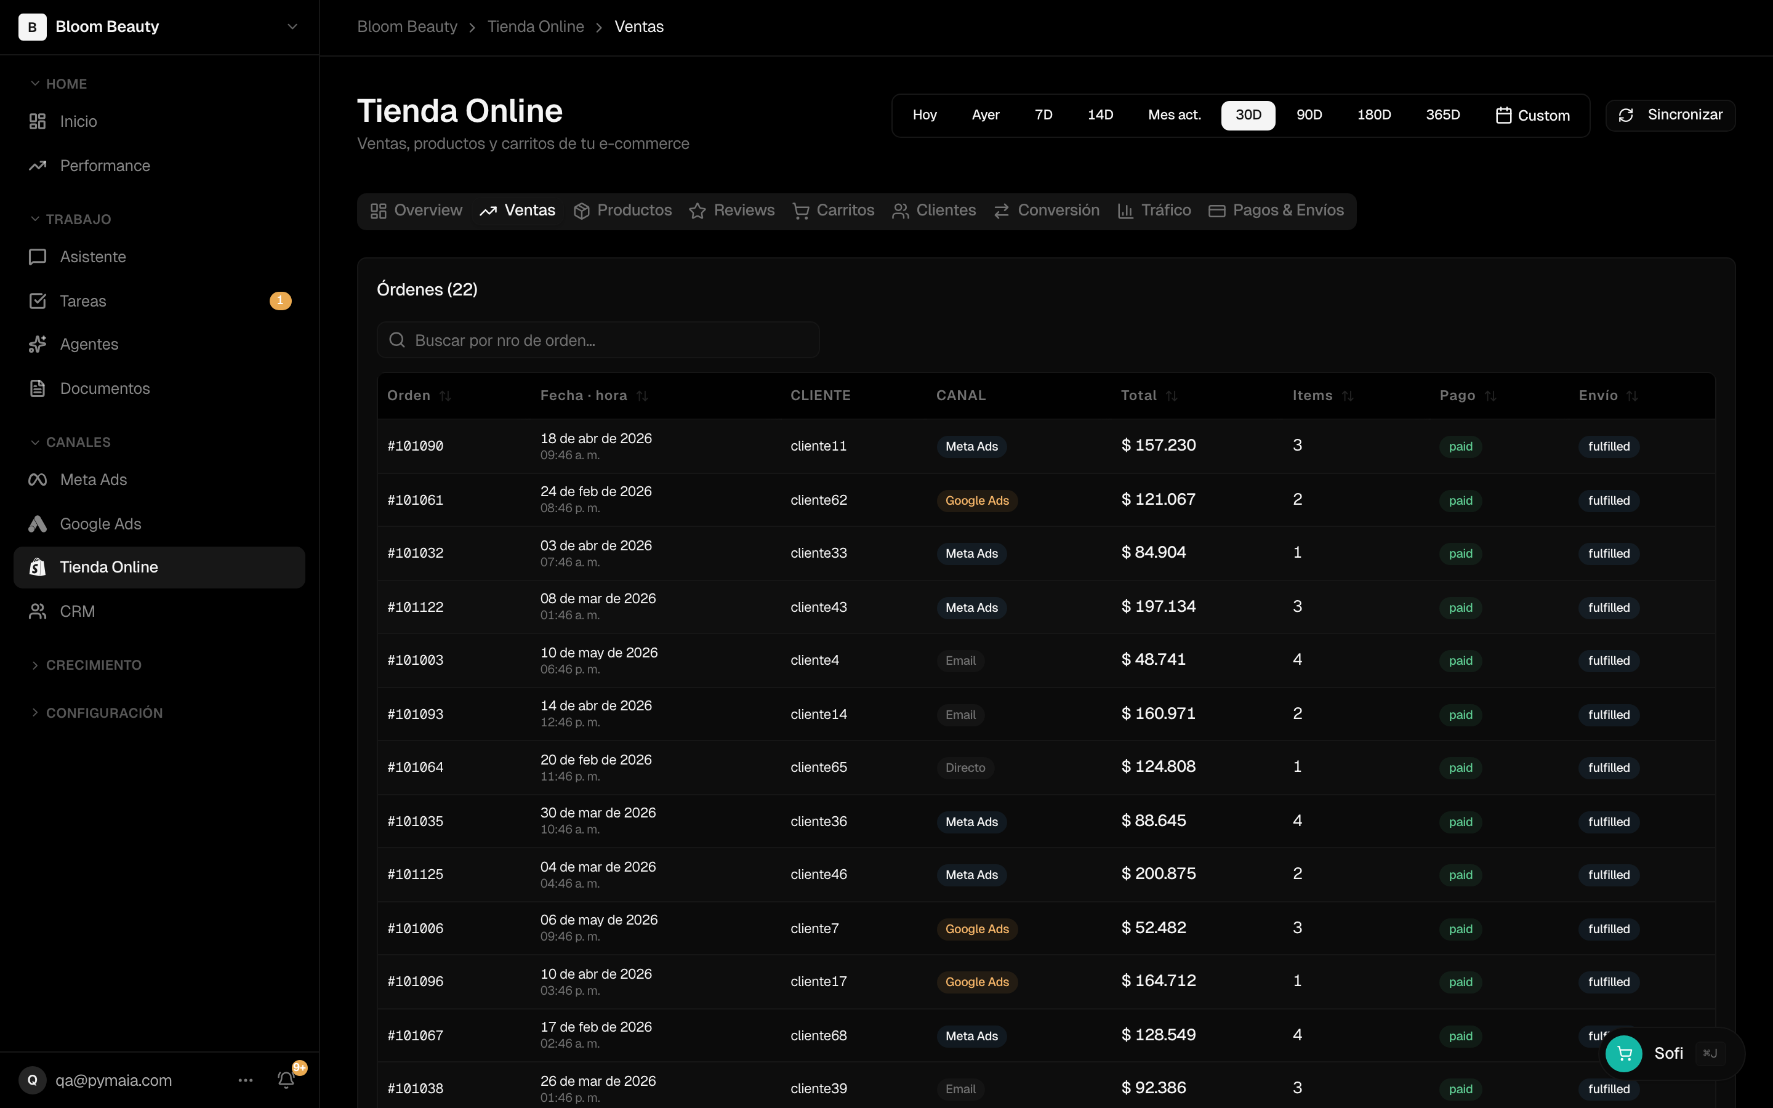Click the calendar icon on Custom
Viewport: 1773px width, 1108px height.
[1503, 115]
